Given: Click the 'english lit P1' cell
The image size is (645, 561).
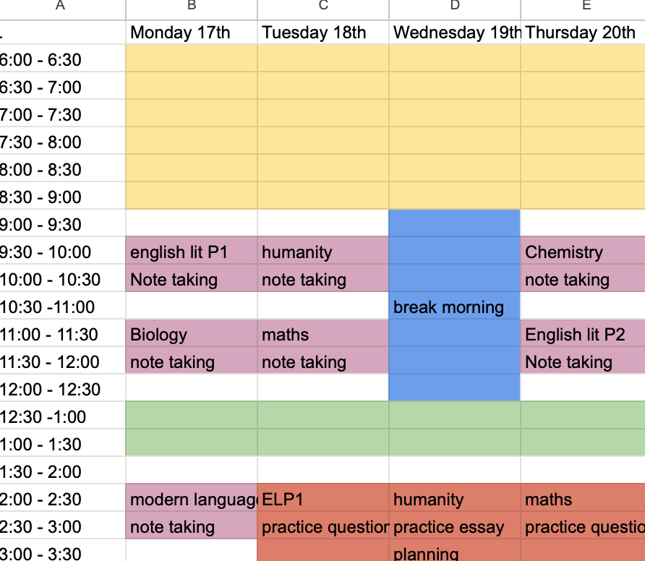Looking at the screenshot, I should (192, 252).
